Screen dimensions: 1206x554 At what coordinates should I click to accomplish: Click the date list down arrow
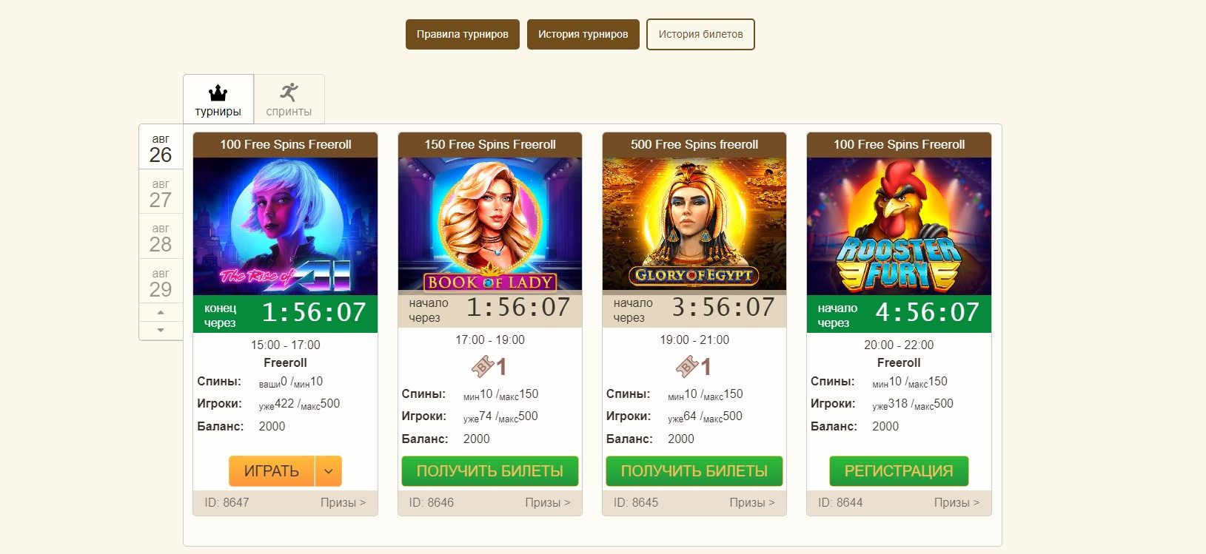coord(161,331)
